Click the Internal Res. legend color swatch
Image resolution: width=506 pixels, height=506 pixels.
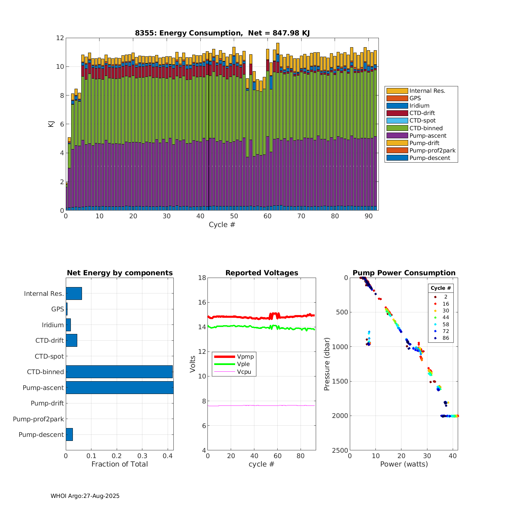pos(397,91)
